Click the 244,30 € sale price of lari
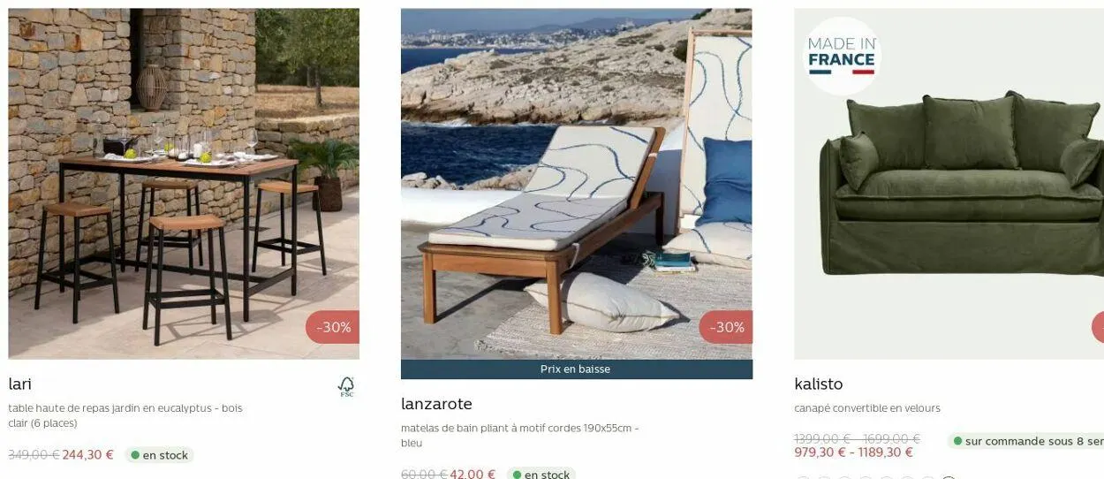The height and width of the screenshot is (479, 1104). (88, 455)
